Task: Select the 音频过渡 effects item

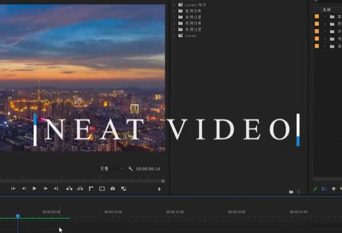Action: pos(193,17)
